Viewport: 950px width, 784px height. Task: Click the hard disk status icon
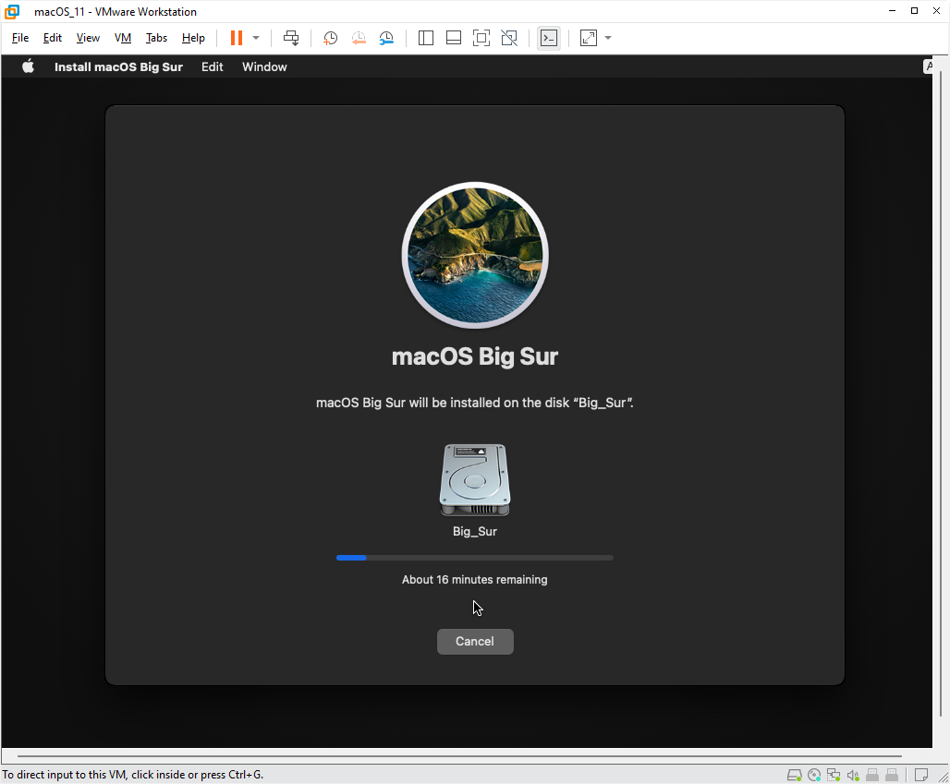click(795, 775)
